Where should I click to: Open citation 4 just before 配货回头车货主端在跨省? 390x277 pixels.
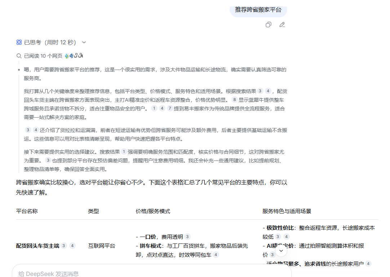268,91
